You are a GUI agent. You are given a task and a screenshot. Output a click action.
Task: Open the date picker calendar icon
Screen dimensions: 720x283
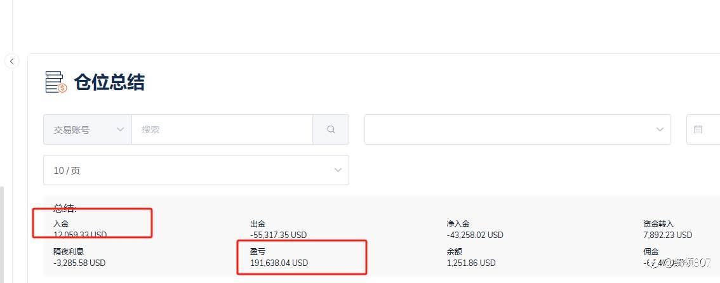tap(698, 129)
